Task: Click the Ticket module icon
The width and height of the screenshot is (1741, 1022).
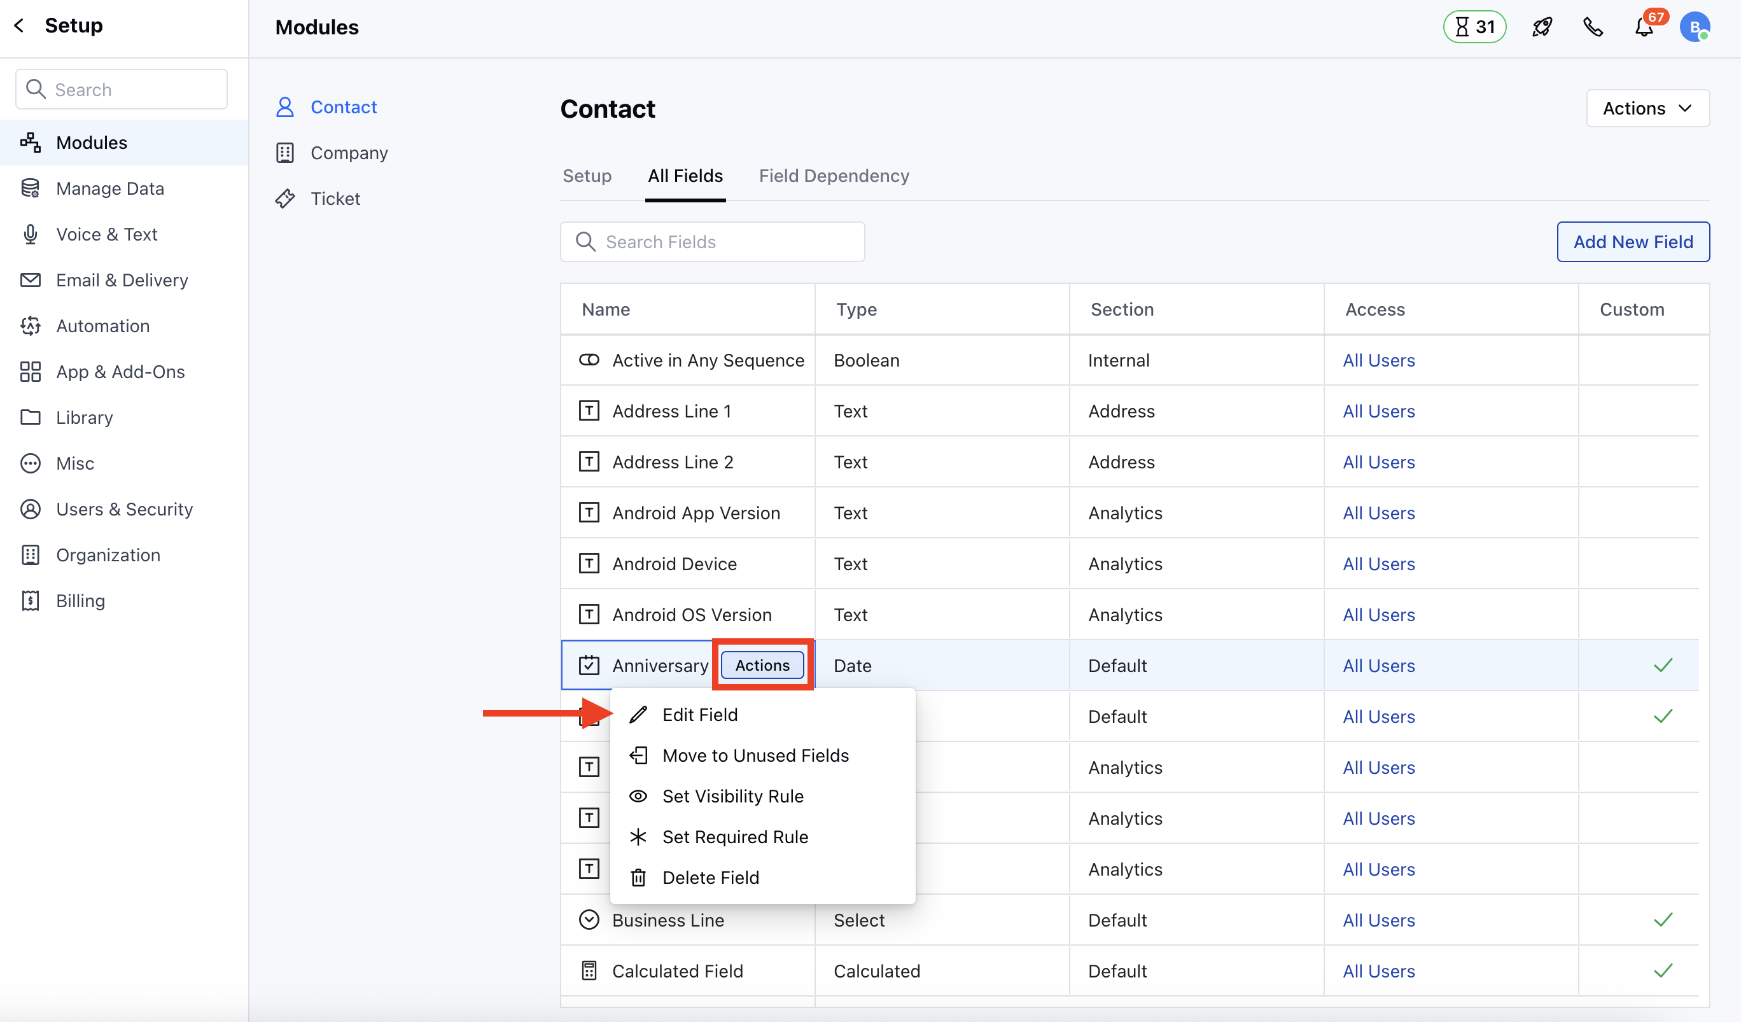Action: point(284,199)
